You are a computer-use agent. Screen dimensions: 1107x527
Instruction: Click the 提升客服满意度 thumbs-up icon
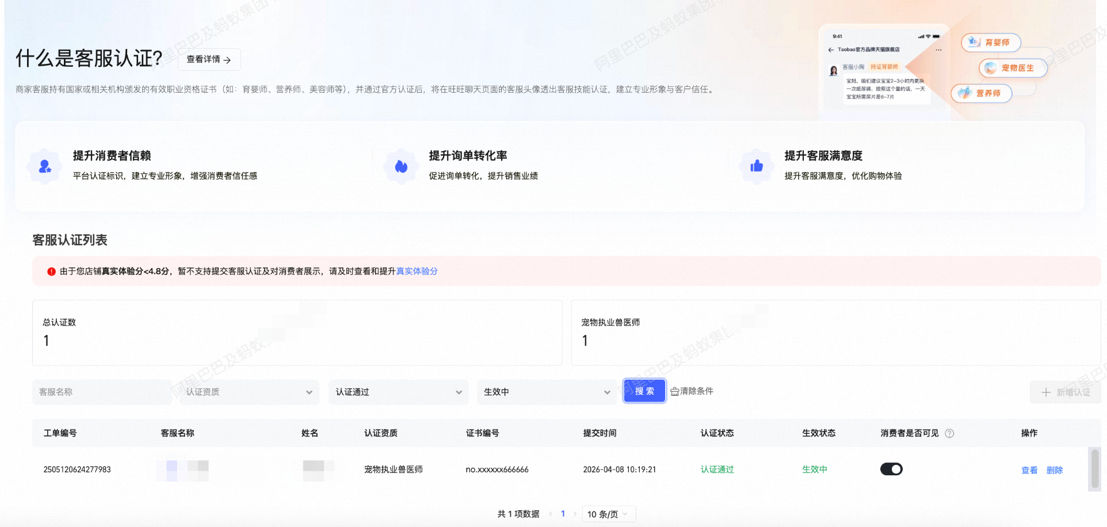[757, 167]
